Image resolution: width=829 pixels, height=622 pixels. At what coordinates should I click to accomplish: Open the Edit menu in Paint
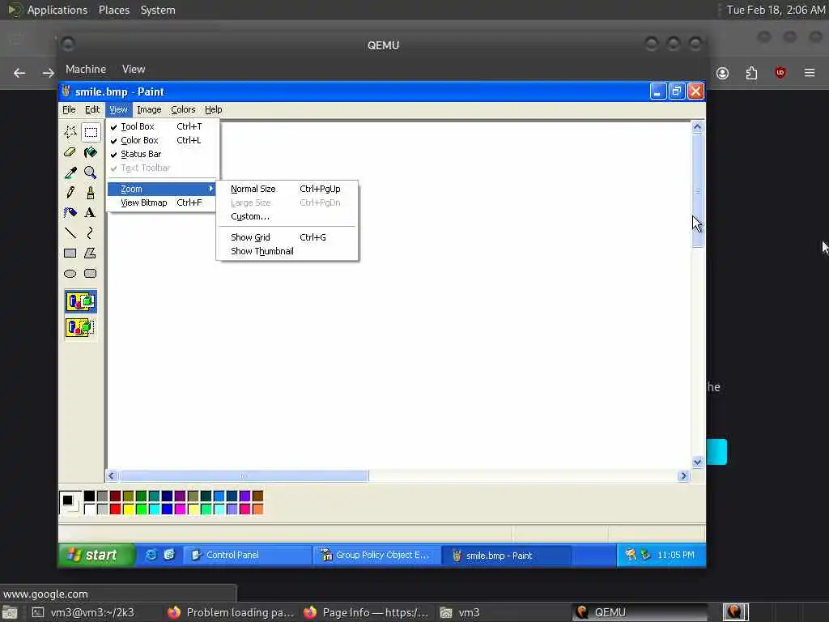(92, 109)
